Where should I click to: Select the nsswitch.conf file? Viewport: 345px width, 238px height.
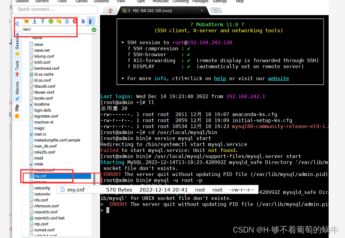pos(46,212)
